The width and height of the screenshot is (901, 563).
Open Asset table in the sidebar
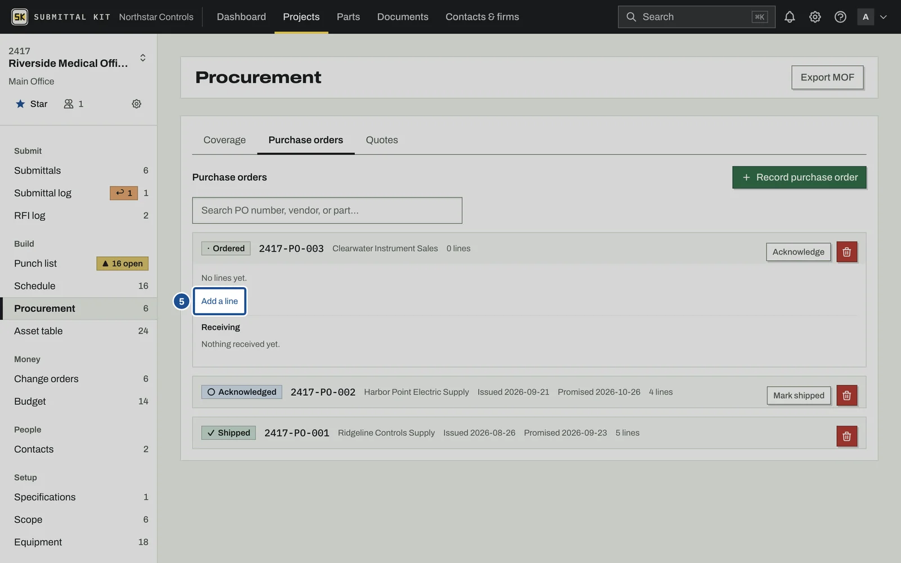click(79, 331)
